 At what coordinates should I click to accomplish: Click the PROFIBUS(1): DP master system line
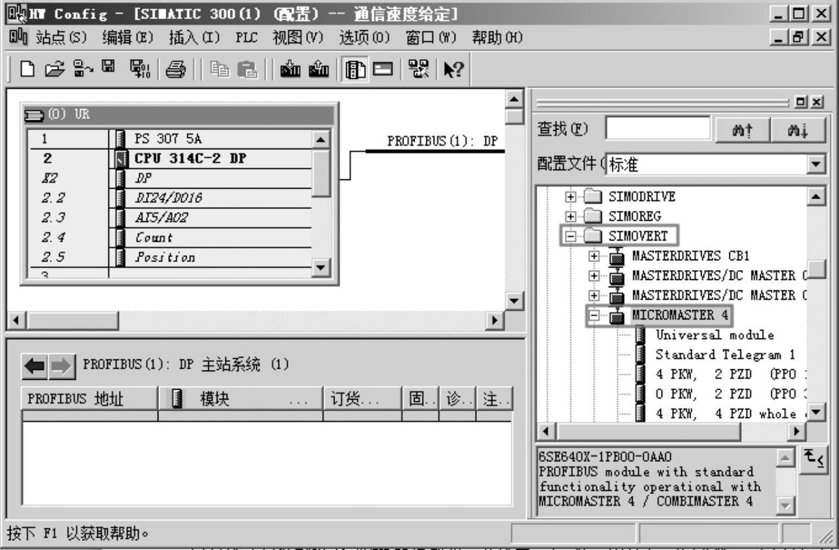(435, 150)
